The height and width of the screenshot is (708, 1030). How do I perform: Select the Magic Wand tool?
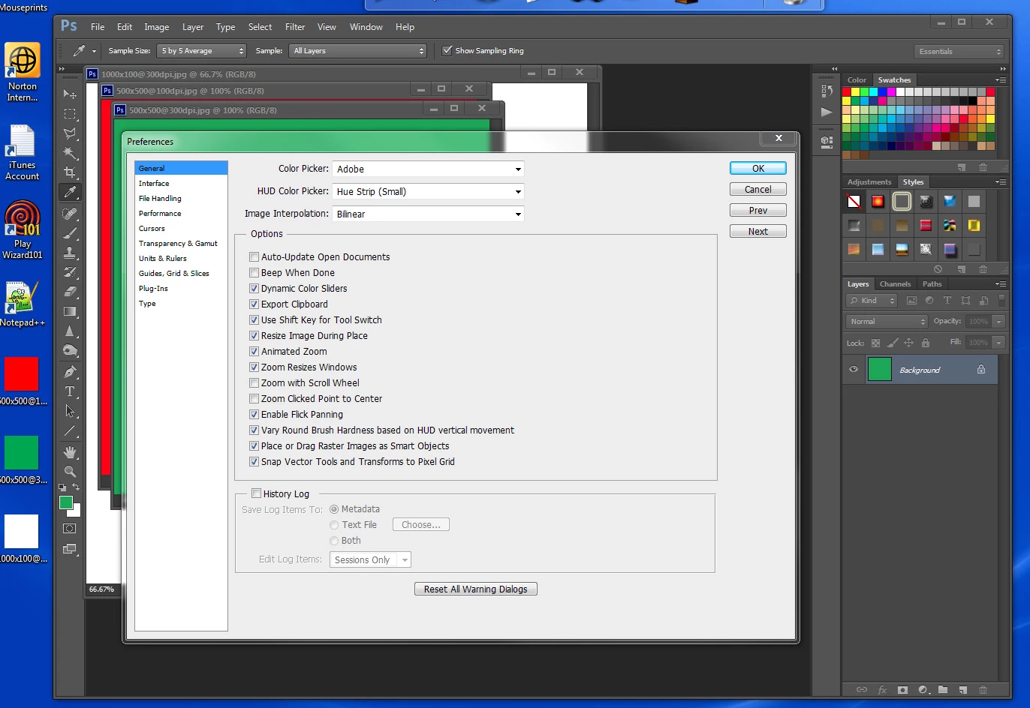(x=70, y=153)
